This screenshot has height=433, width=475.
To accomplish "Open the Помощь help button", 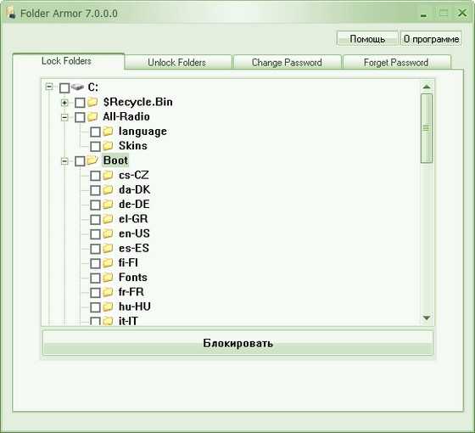I will pyautogui.click(x=367, y=38).
